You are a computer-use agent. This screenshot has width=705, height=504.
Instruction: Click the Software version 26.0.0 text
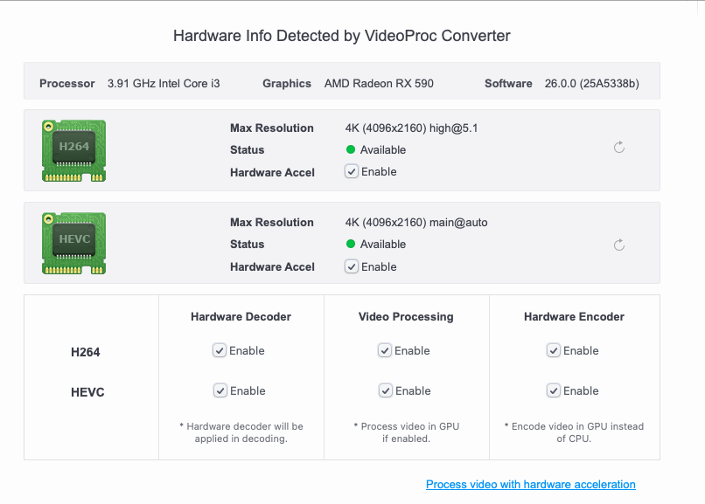591,84
